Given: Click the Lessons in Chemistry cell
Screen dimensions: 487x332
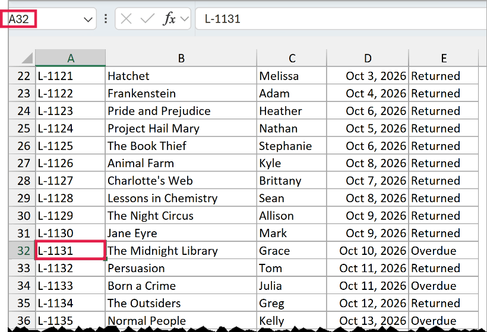Looking at the screenshot, I should (x=181, y=198).
